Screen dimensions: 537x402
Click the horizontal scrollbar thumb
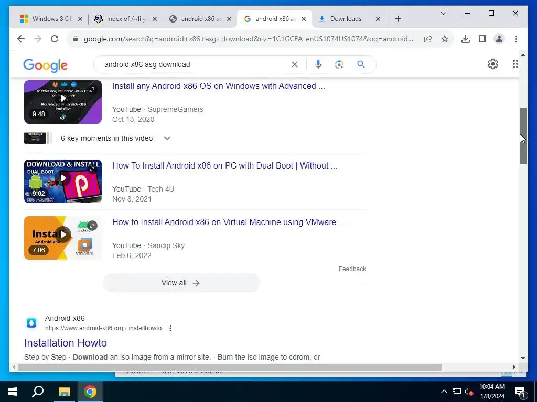[230, 367]
